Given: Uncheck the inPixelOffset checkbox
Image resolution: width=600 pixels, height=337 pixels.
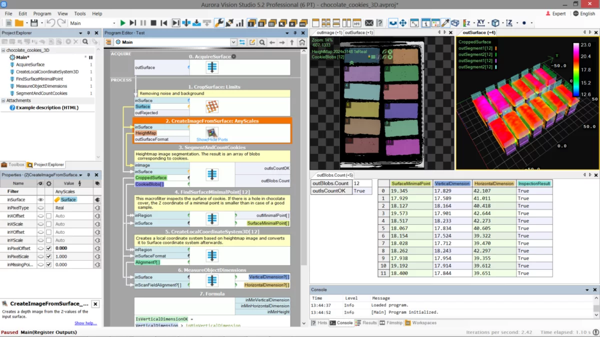Looking at the screenshot, I should click(48, 248).
